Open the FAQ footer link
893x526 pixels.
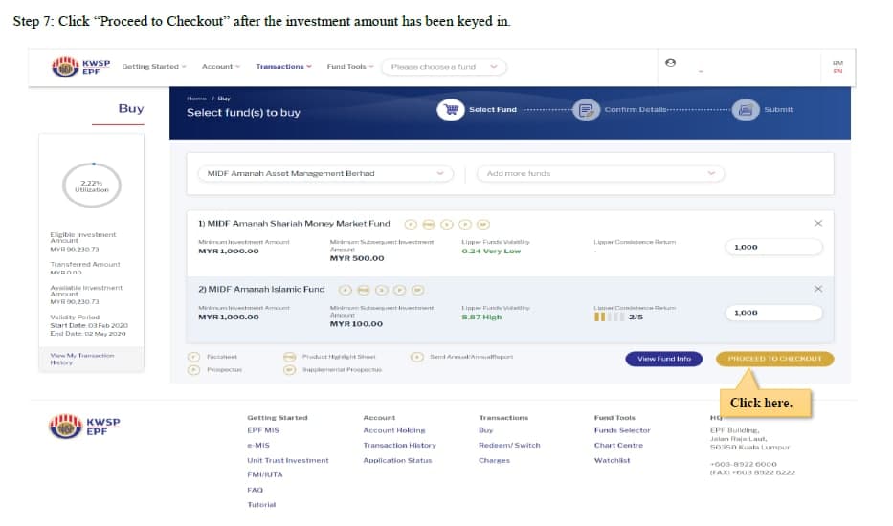coord(256,490)
